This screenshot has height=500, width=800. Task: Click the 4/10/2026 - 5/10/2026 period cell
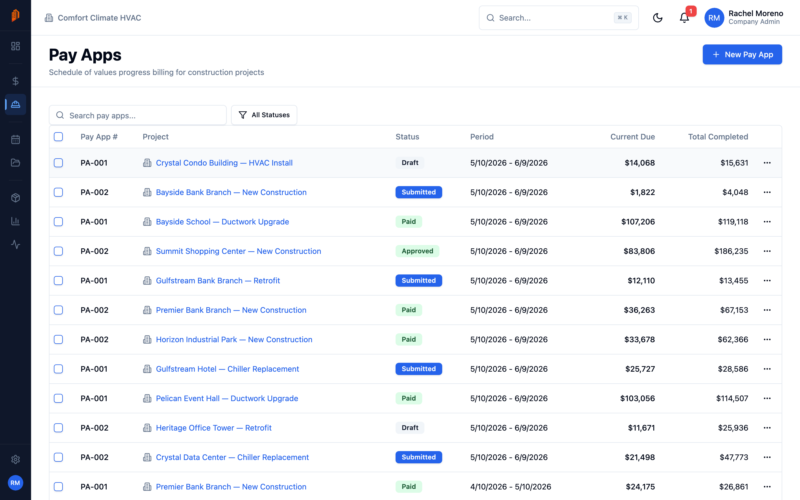coord(510,486)
